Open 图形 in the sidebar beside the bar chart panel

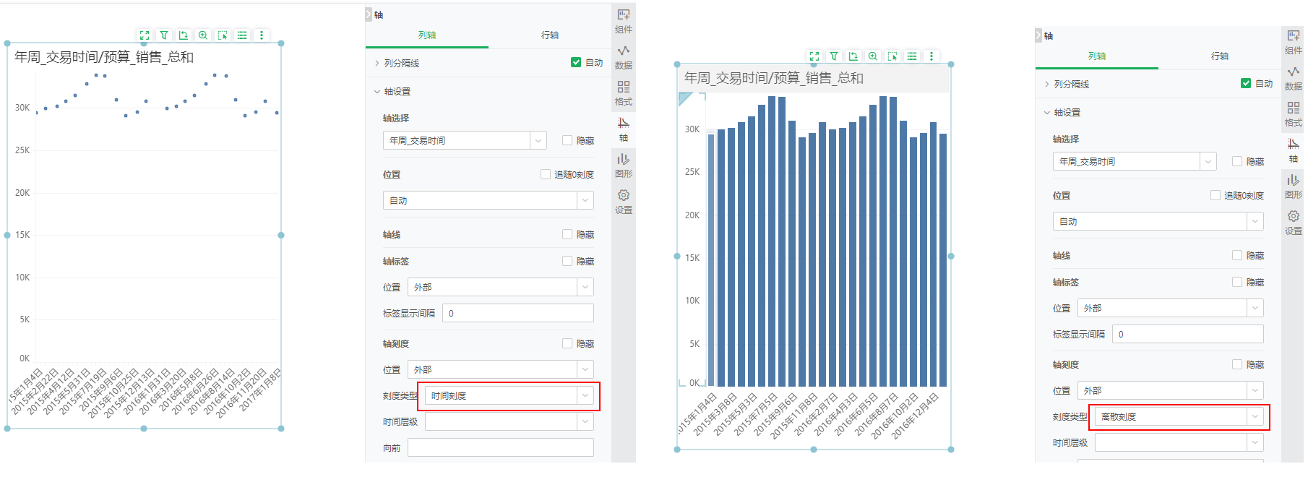[1293, 186]
